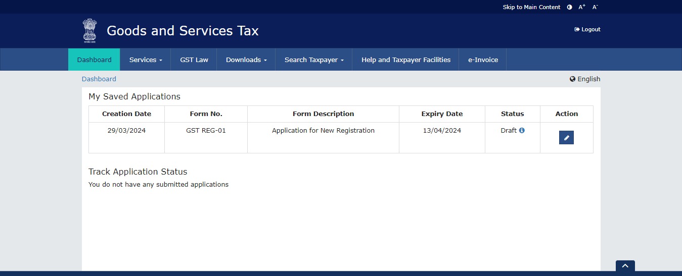
Task: Click 'You do not have any submitted applications'
Action: pos(158,184)
